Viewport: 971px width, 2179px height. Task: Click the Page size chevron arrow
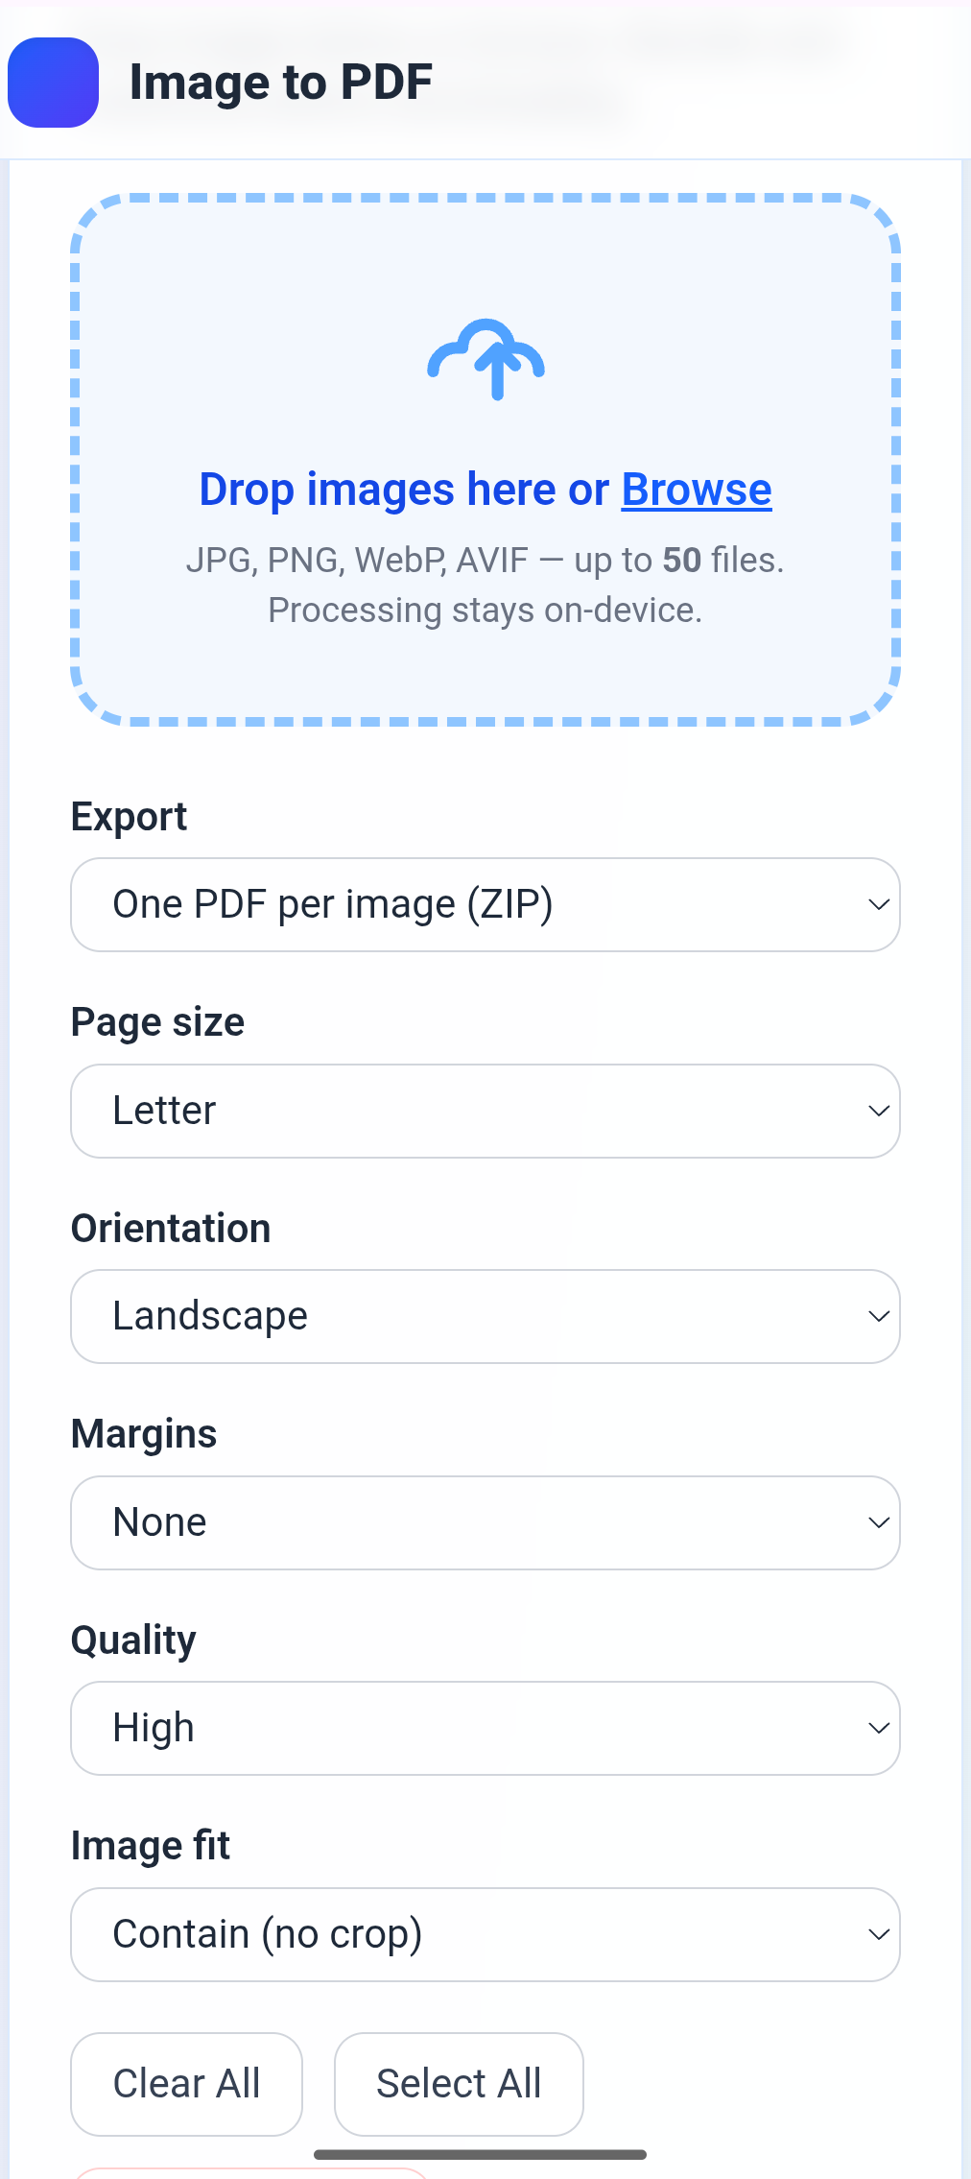[x=879, y=1111]
